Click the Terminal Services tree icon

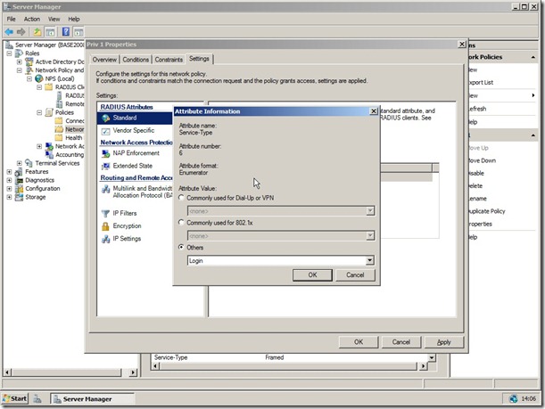(29, 163)
